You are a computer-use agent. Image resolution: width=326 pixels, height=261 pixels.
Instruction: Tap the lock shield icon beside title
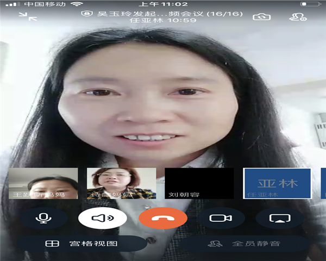pyautogui.click(x=87, y=14)
